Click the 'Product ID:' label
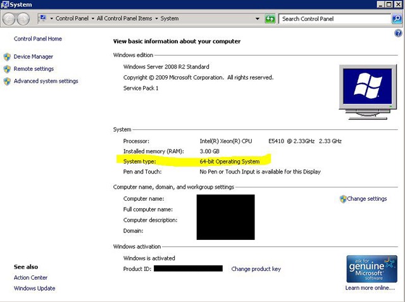The height and width of the screenshot is (302, 405). (x=137, y=269)
